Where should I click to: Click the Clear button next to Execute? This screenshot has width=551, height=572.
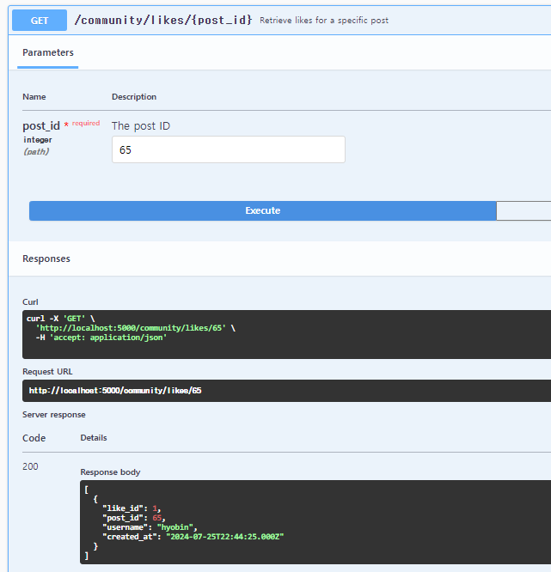point(523,210)
